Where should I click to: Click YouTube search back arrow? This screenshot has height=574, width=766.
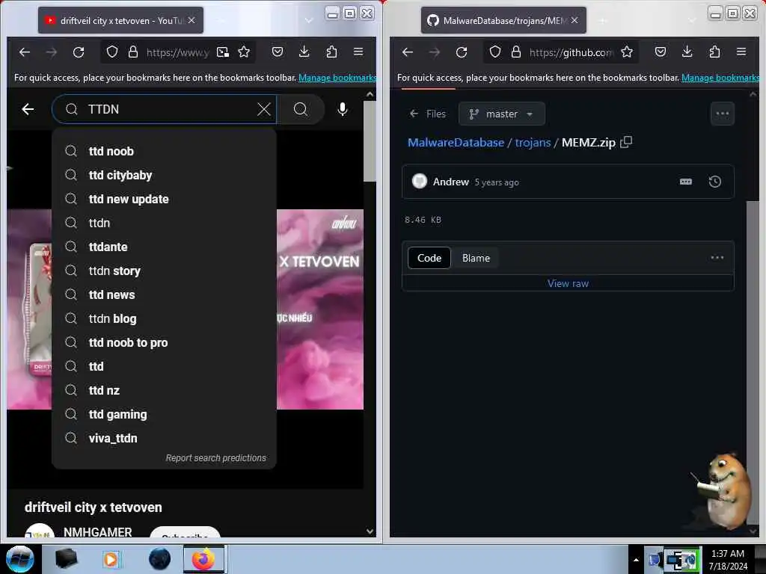28,109
